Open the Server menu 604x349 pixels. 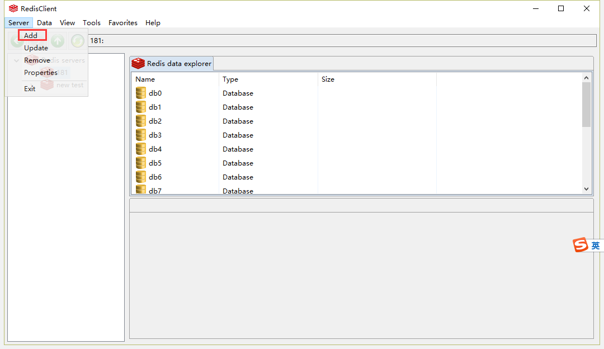click(x=18, y=23)
